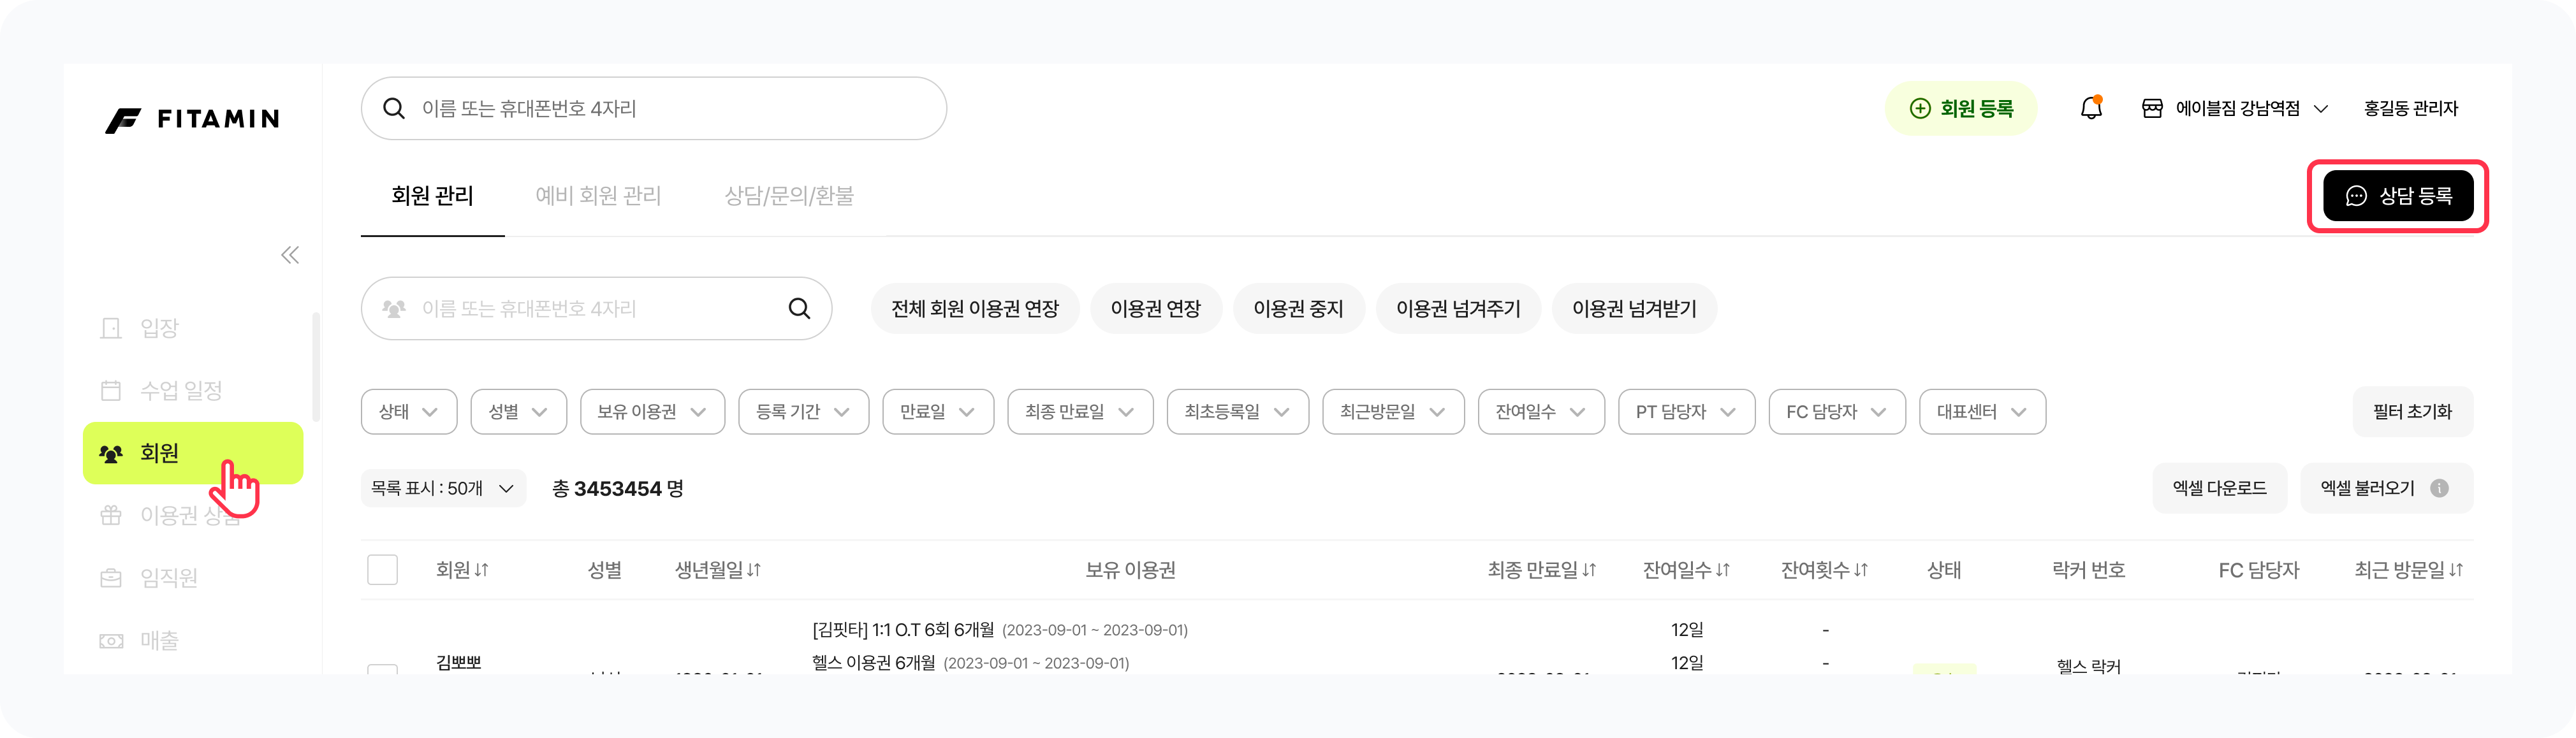Open the 상태 filter dropdown
The height and width of the screenshot is (738, 2576).
[x=408, y=412]
